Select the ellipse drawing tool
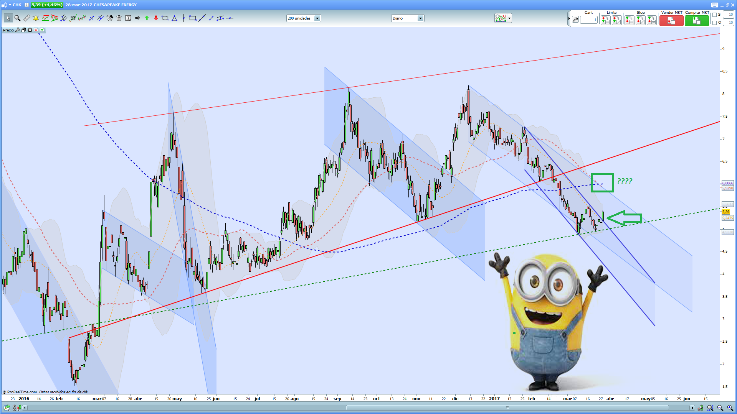 point(165,18)
